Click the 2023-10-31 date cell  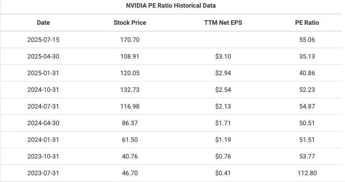pos(43,156)
